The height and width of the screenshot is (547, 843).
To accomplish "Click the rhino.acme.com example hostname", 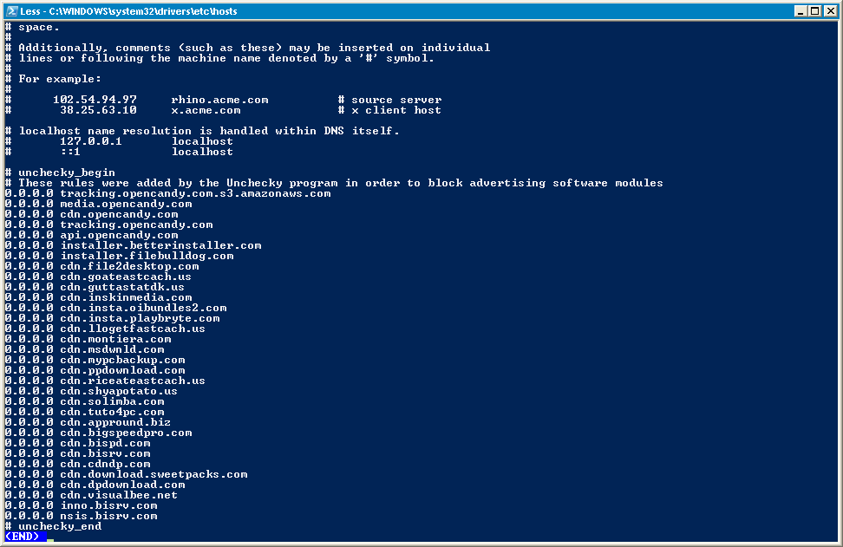I will (220, 100).
